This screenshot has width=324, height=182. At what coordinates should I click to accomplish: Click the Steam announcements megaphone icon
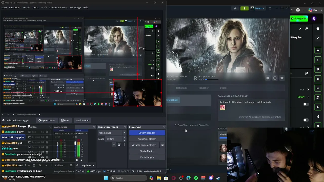(x=235, y=8)
